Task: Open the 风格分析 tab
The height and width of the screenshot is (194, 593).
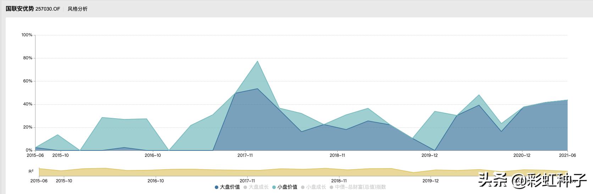Action: tap(77, 9)
